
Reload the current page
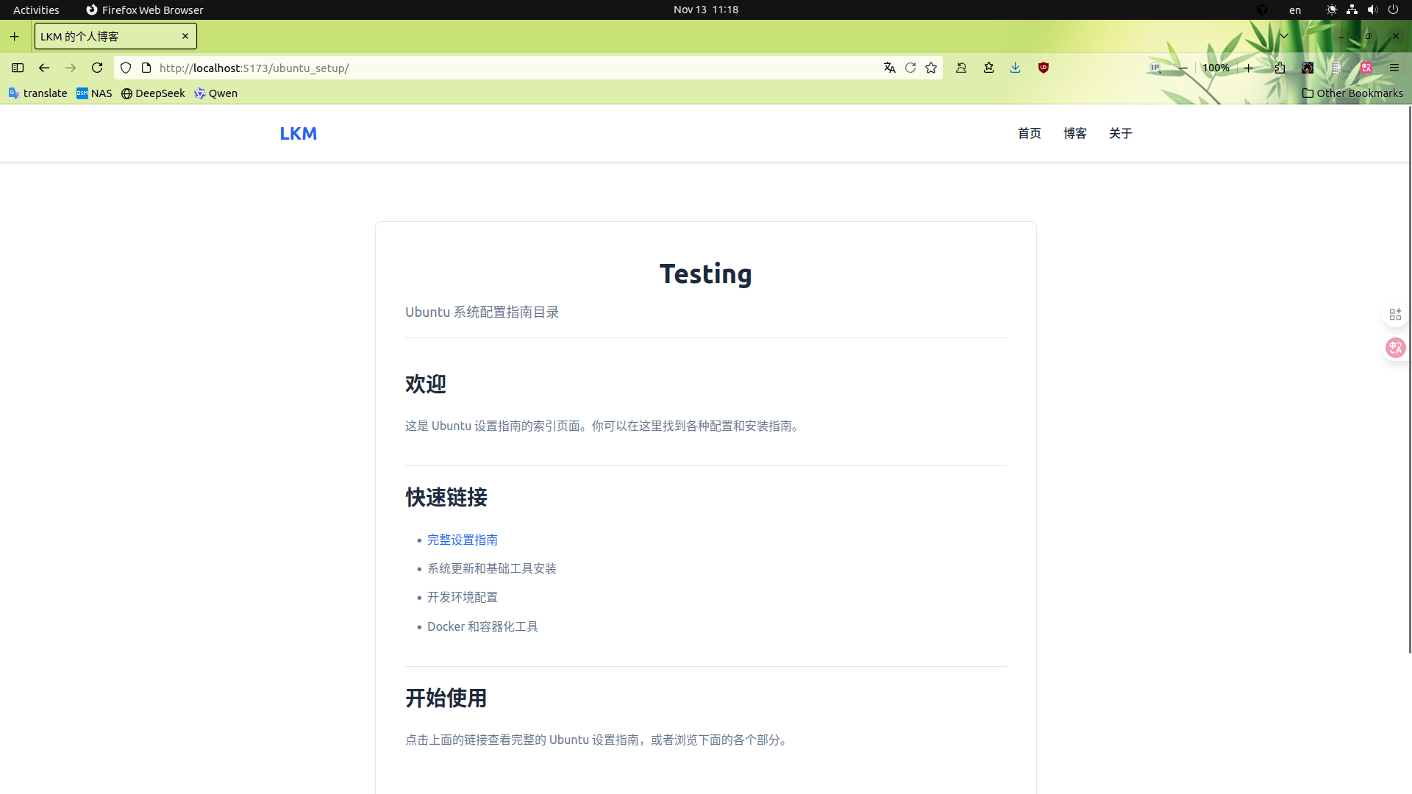click(97, 68)
